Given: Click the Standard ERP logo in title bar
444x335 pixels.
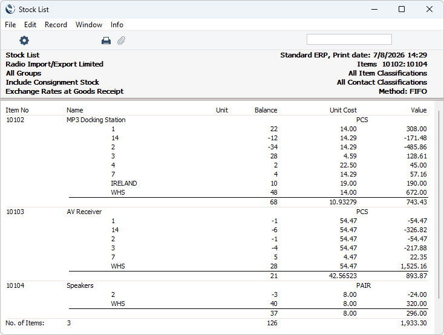Looking at the screenshot, I should (10, 9).
